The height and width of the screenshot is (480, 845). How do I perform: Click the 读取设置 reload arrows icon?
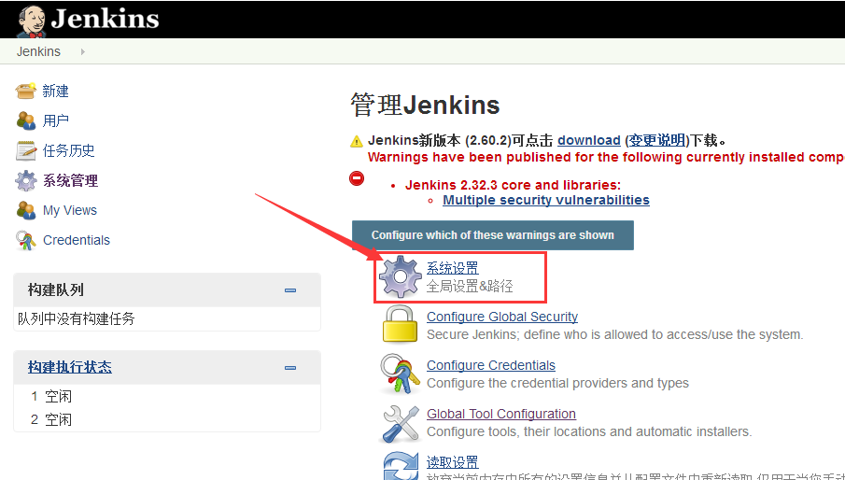coord(400,466)
